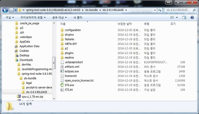Select cpu-z_1.78-en.zip in navigation tree

coord(32,97)
